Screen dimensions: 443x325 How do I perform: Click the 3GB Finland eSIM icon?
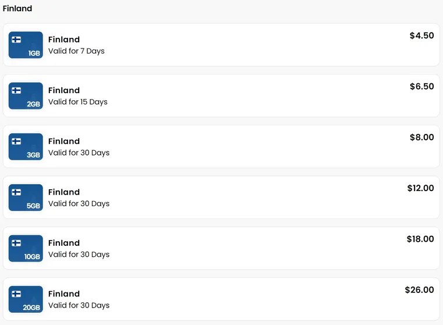[26, 147]
